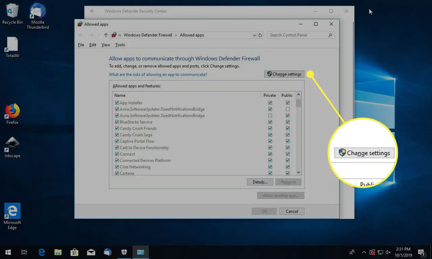Viewport: 432px width, 259px height.
Task: Open Mozilla Thunderbird desktop icon
Action: pyautogui.click(x=38, y=16)
